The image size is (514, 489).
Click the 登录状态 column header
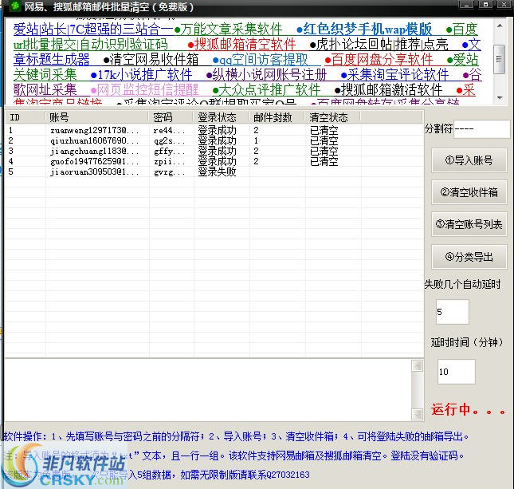222,117
